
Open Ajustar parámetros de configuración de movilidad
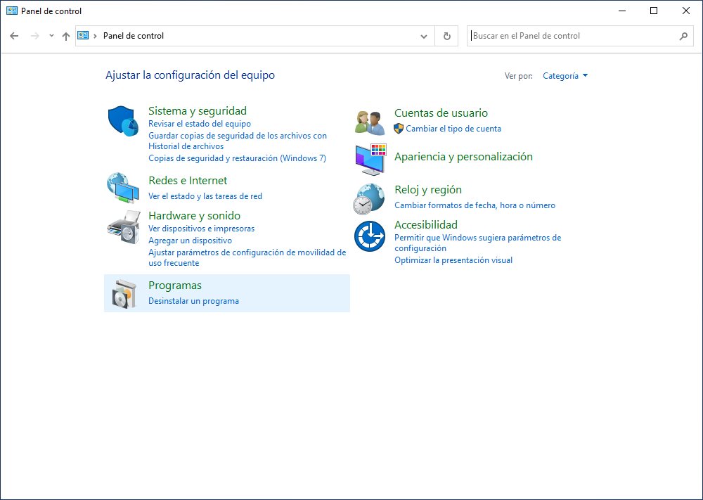pyautogui.click(x=247, y=258)
